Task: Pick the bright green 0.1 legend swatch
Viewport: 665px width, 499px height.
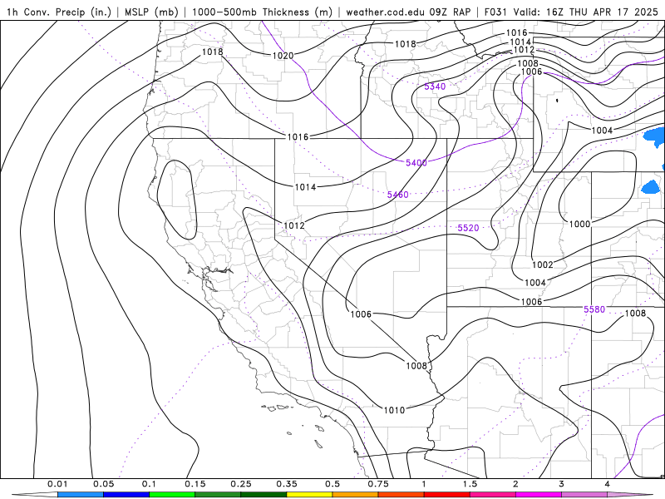Action: click(172, 495)
